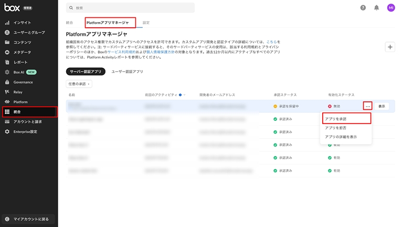Focus the 検索 search field
The image size is (403, 227).
click(x=130, y=8)
